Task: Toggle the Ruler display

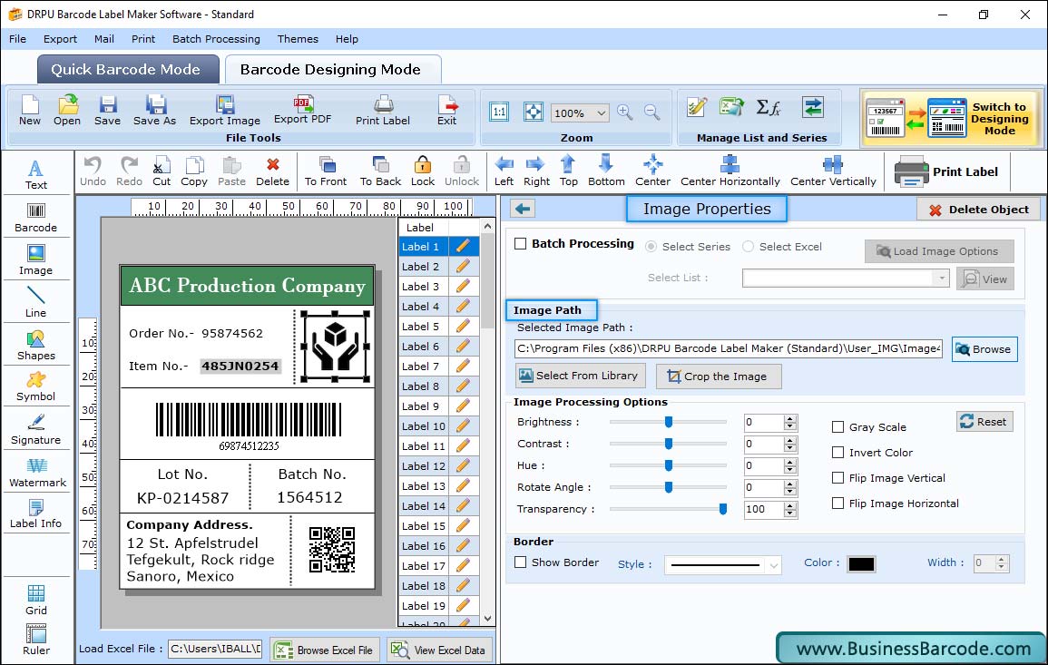Action: point(36,640)
